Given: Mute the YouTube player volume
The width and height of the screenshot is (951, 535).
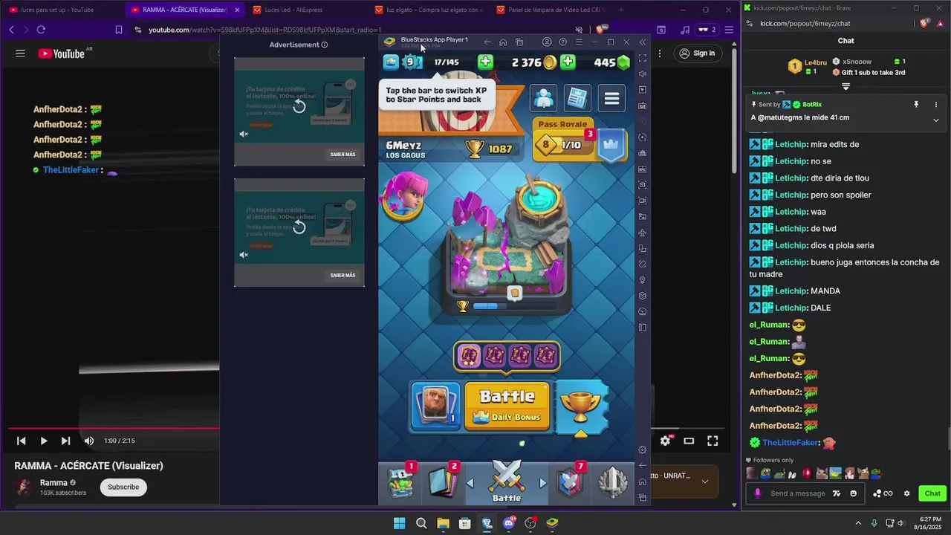Looking at the screenshot, I should point(89,441).
